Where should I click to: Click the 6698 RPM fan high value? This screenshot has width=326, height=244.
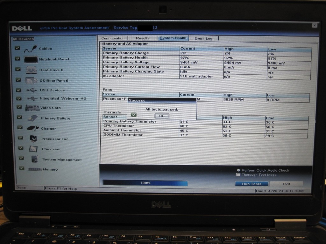point(233,99)
